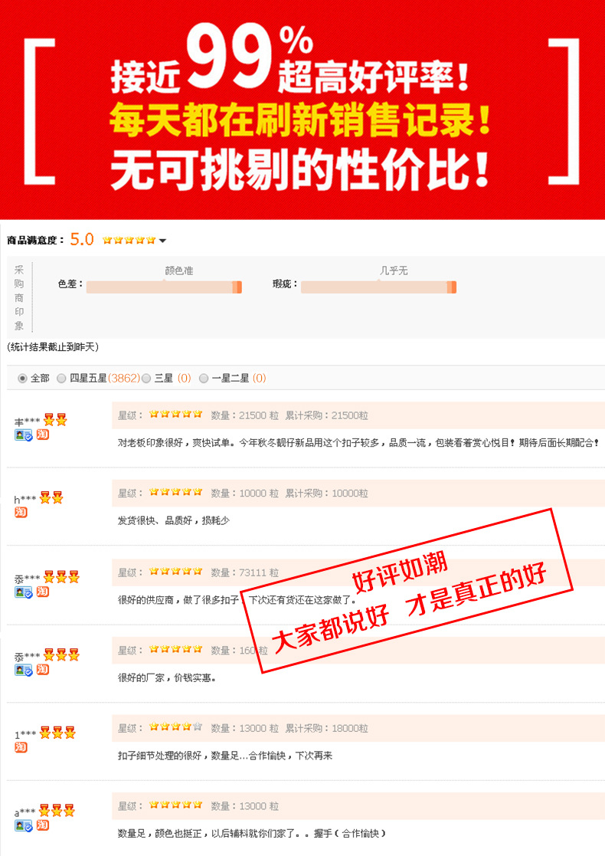605x856 pixels.
Task: Click the four-star rating of the 13000 粒 18000粒 review
Action: coord(175,726)
